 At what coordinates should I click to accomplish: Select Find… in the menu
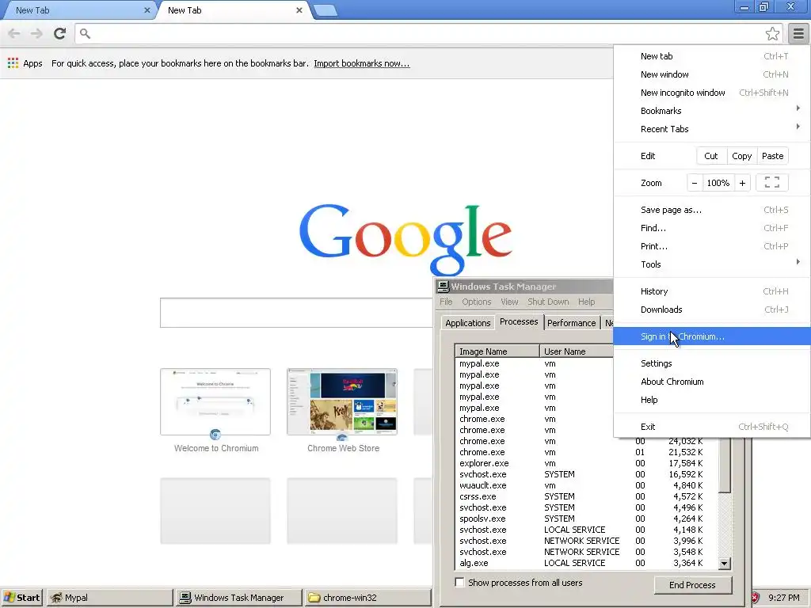[x=712, y=227]
